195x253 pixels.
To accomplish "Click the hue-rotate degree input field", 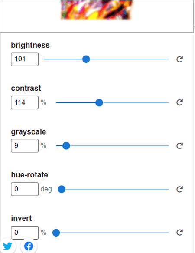I will [25, 189].
